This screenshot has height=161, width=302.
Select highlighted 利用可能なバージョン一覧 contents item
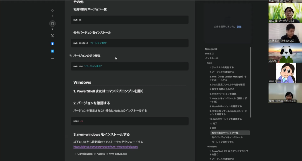225,133
